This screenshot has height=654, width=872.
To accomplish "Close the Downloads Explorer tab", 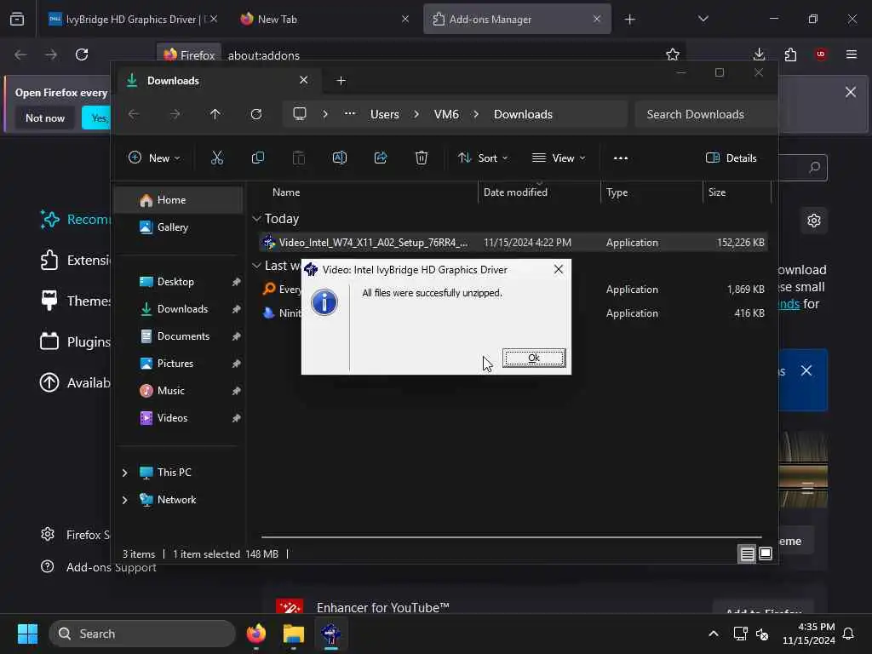I will click(304, 80).
